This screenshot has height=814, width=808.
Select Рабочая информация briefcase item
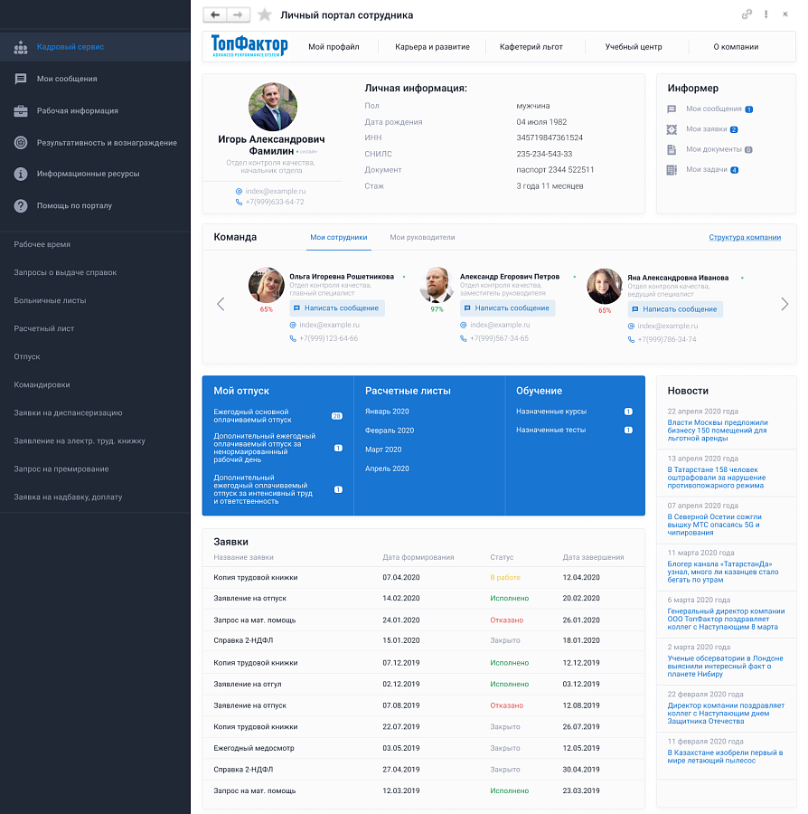pyautogui.click(x=77, y=111)
